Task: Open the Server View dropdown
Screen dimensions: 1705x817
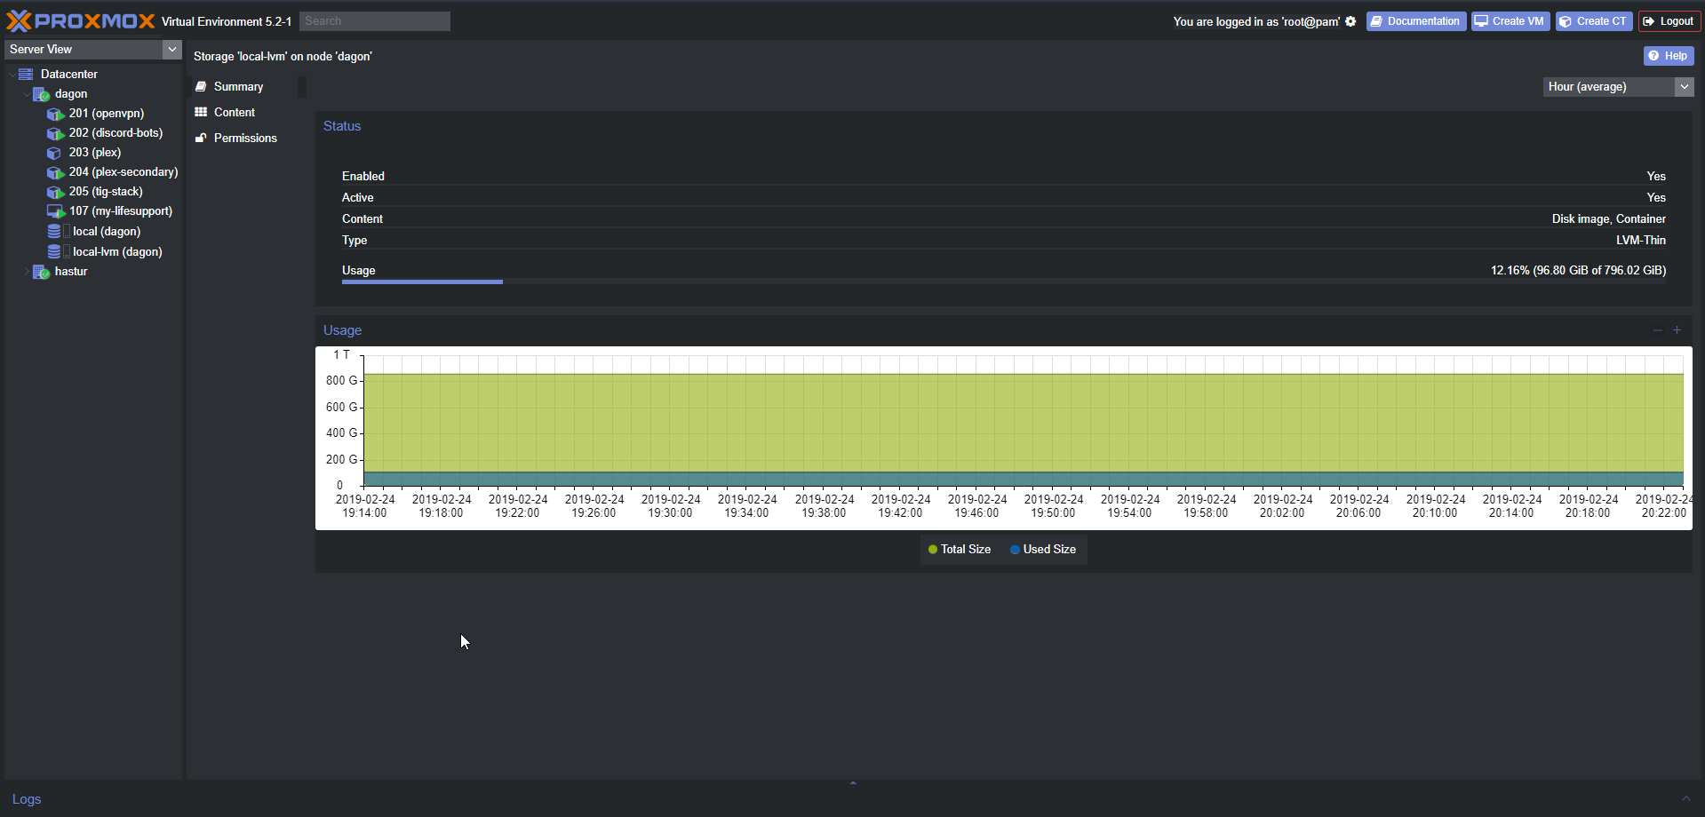Action: click(x=172, y=50)
